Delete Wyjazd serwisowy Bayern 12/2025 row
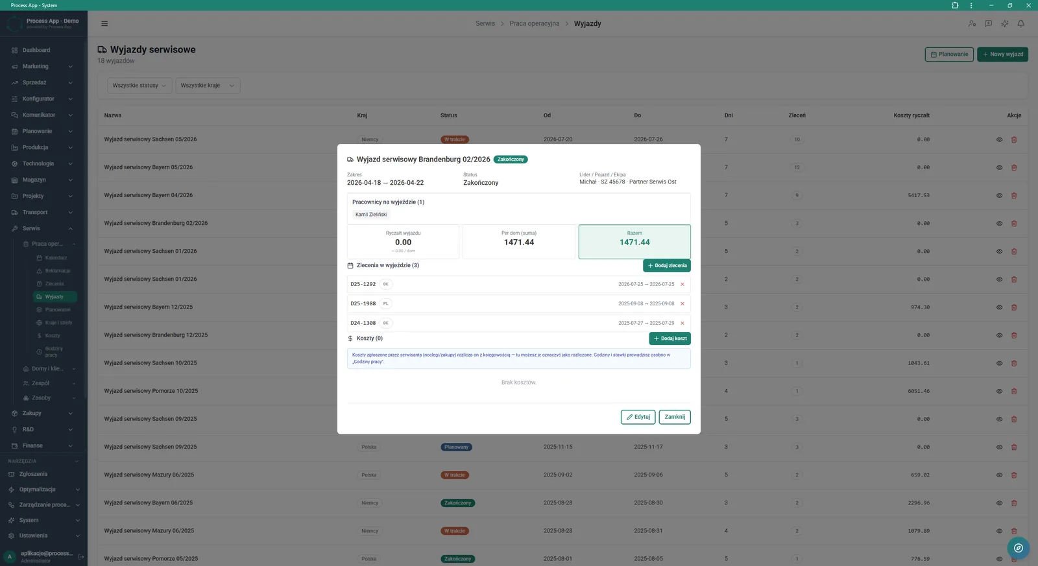 click(x=1014, y=307)
